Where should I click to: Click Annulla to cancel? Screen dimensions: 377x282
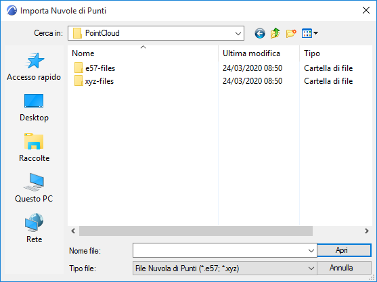tap(345, 268)
